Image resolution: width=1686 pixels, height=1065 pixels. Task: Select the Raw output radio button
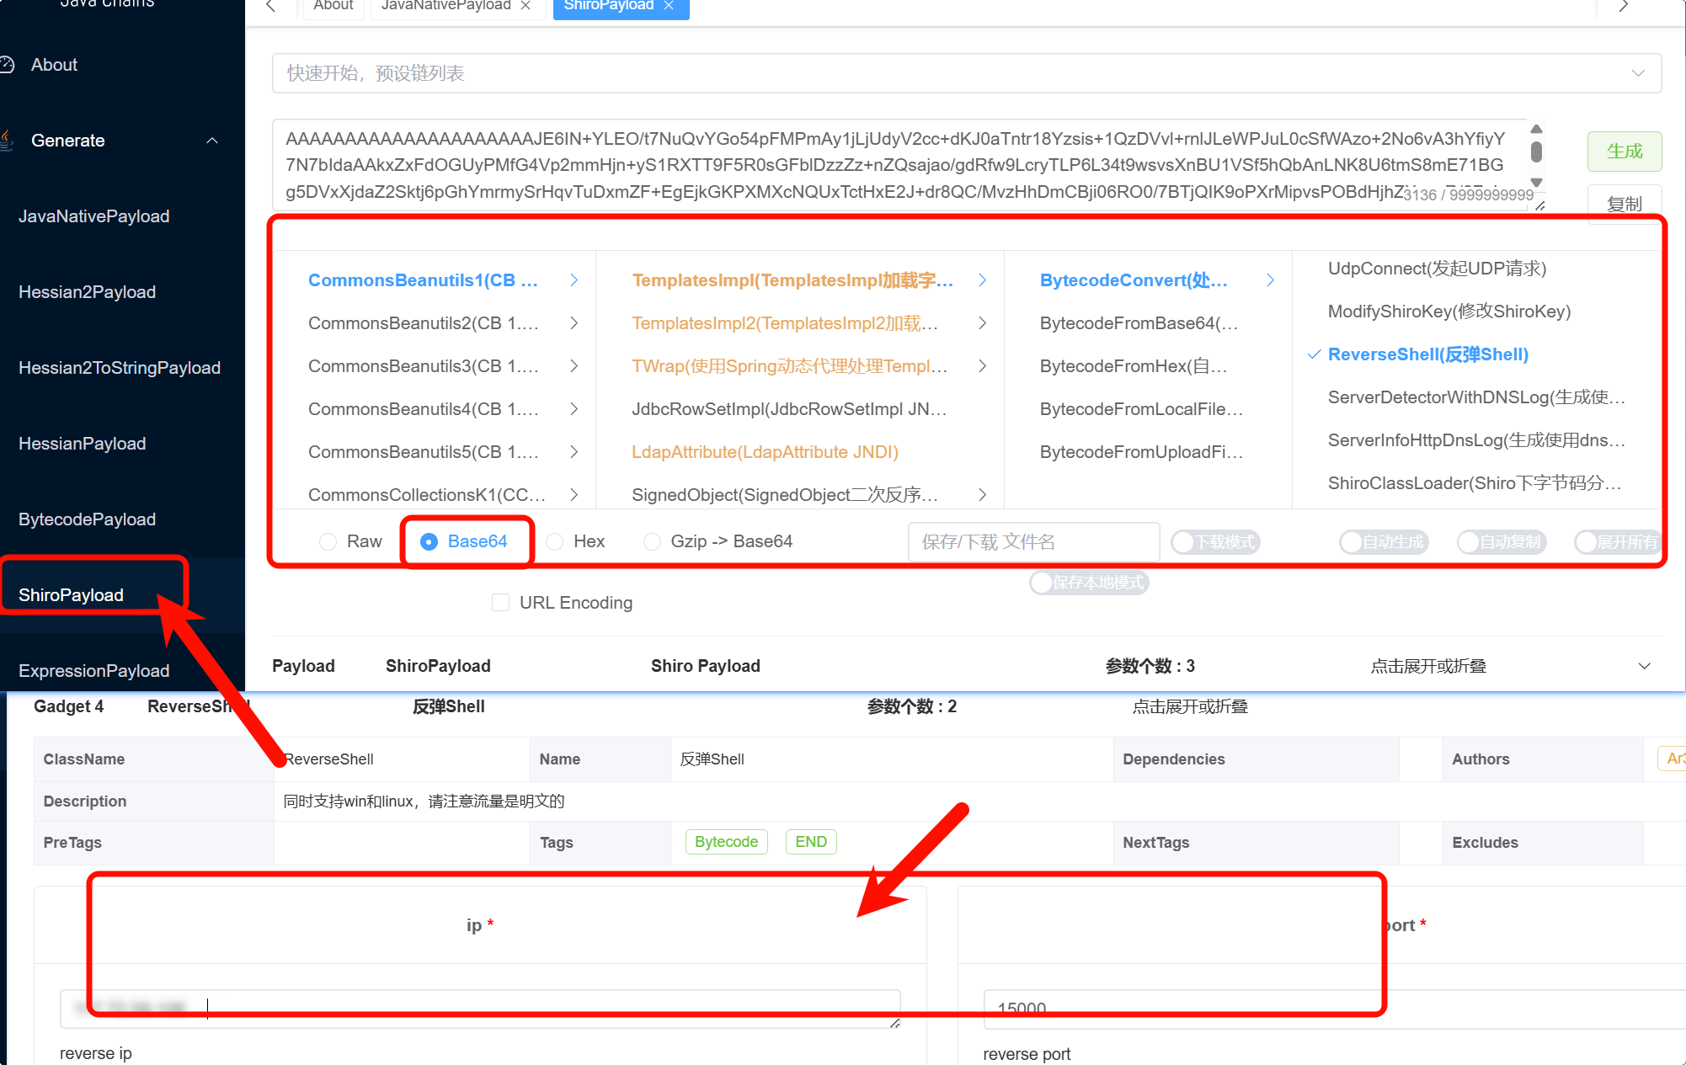coord(328,541)
